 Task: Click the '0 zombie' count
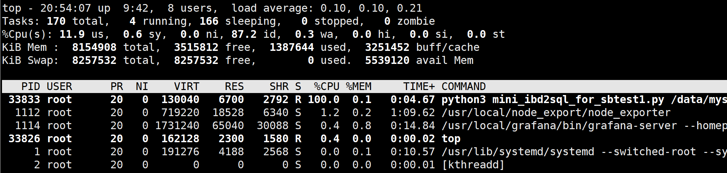click(x=410, y=21)
